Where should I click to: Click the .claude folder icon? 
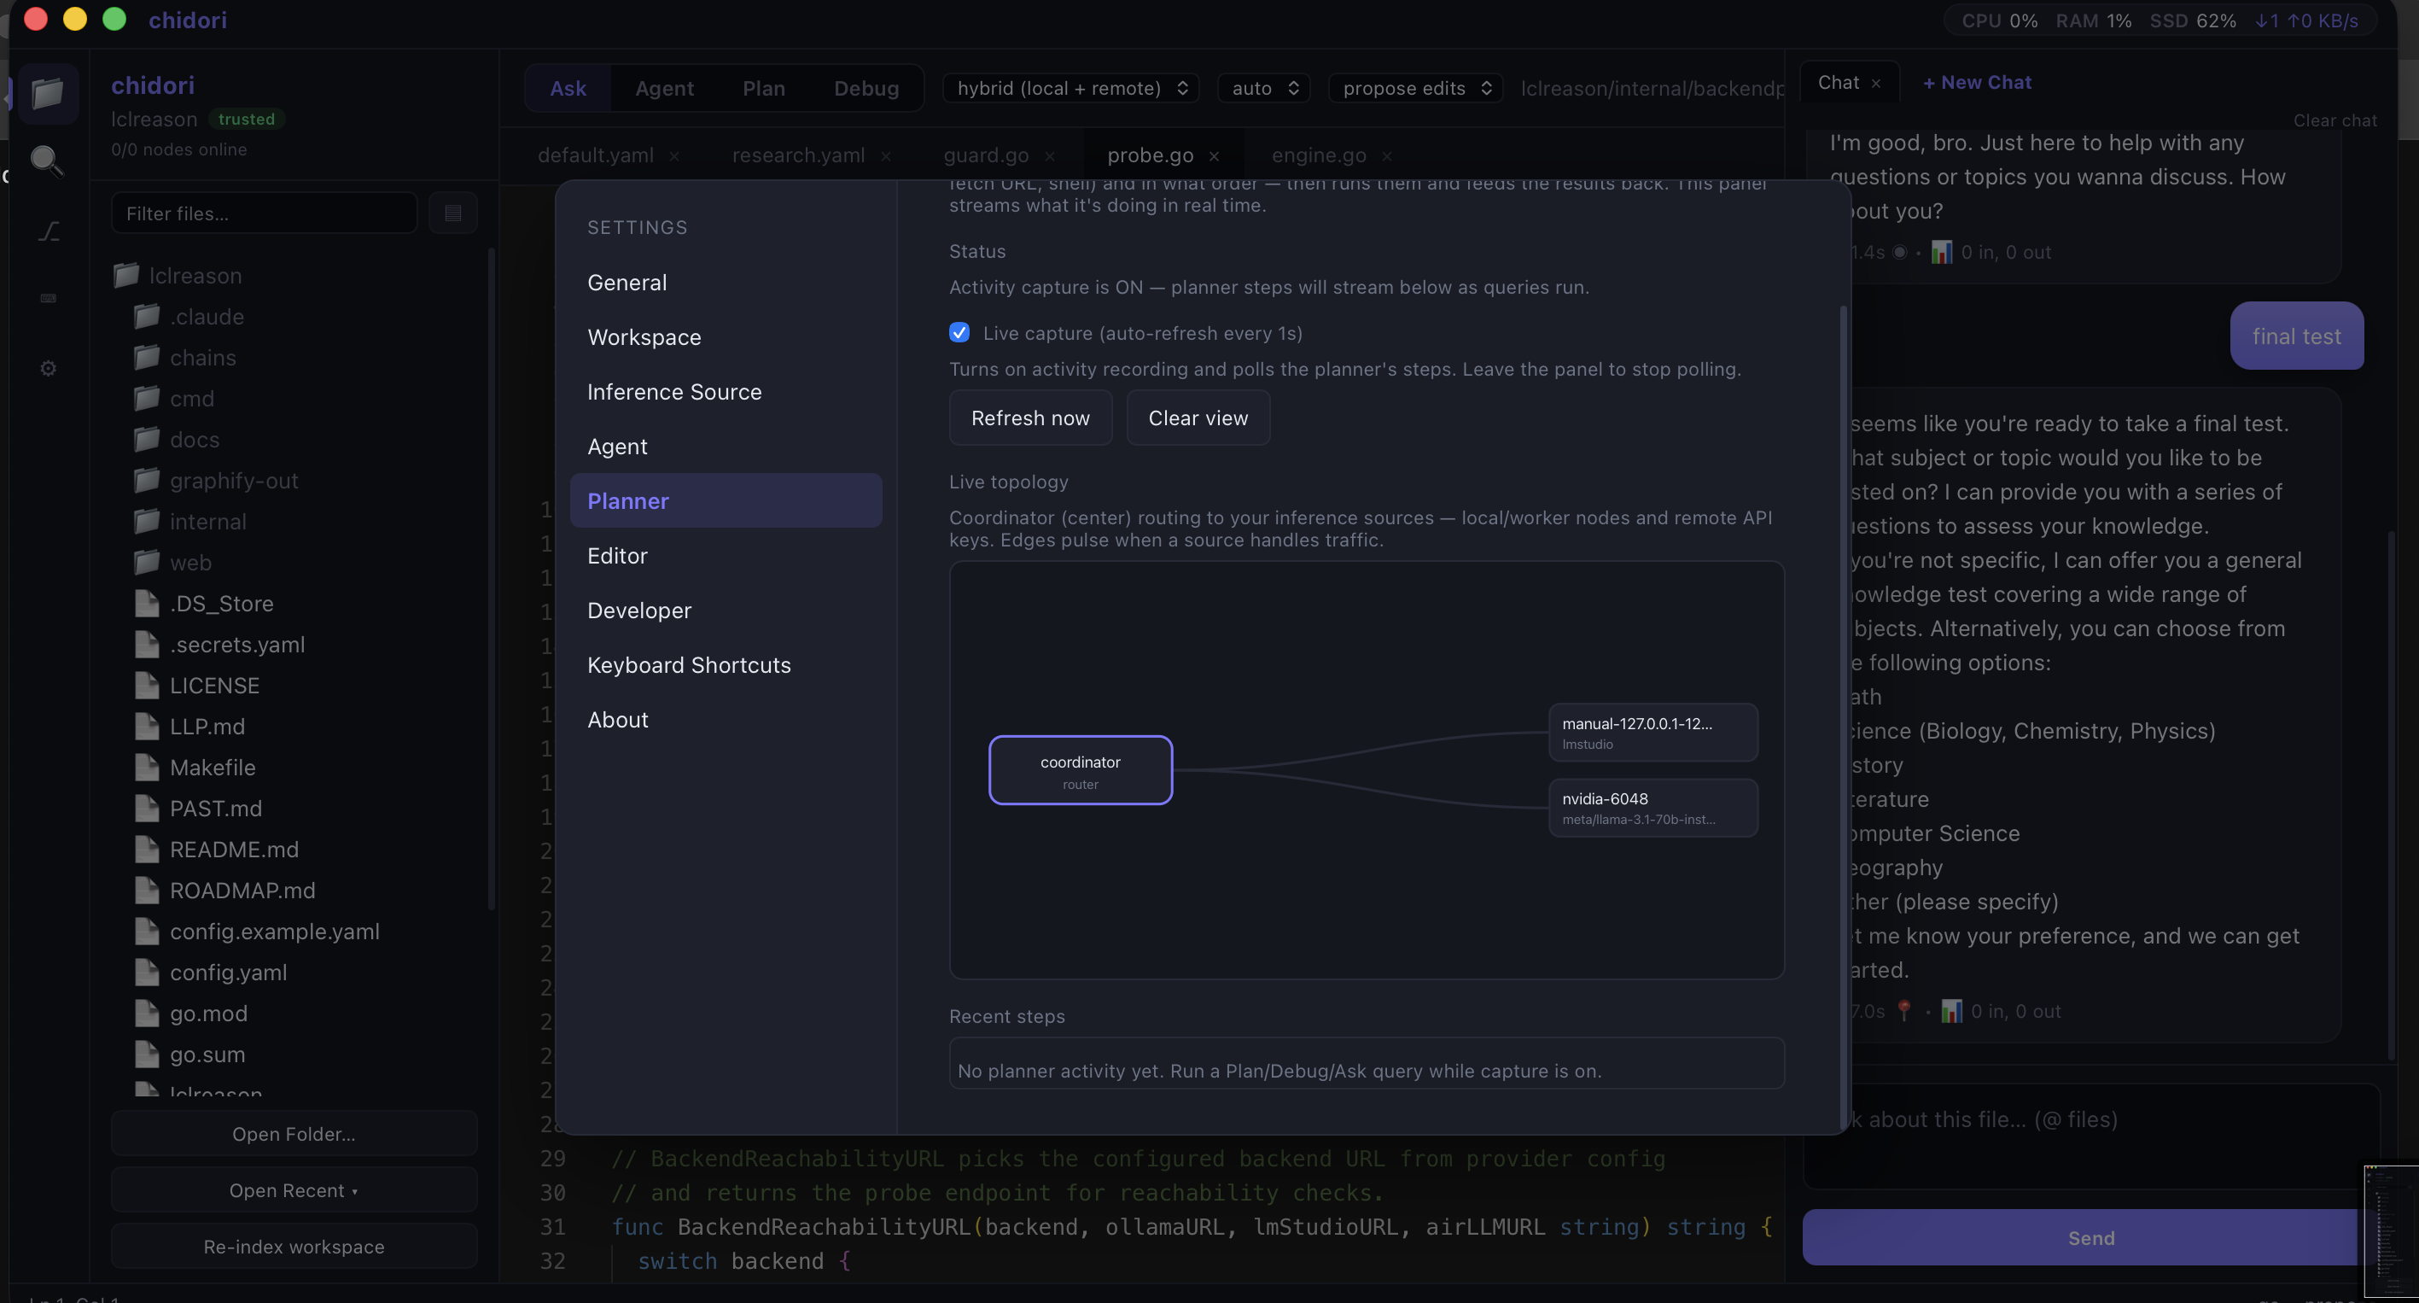pos(147,317)
